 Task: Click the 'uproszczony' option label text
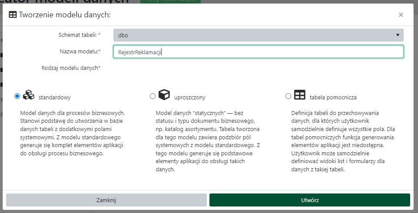pos(189,98)
